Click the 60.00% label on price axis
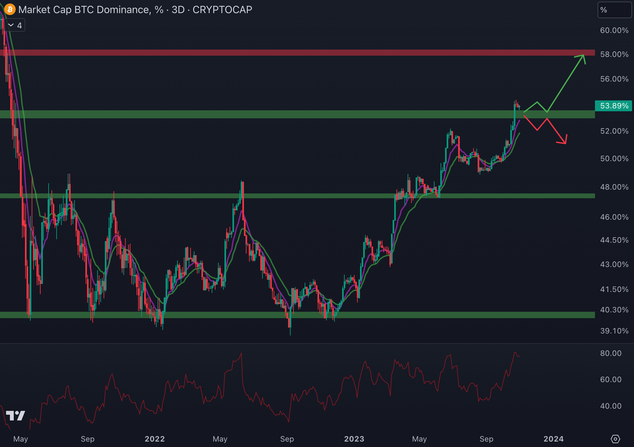The height and width of the screenshot is (447, 634). (614, 30)
